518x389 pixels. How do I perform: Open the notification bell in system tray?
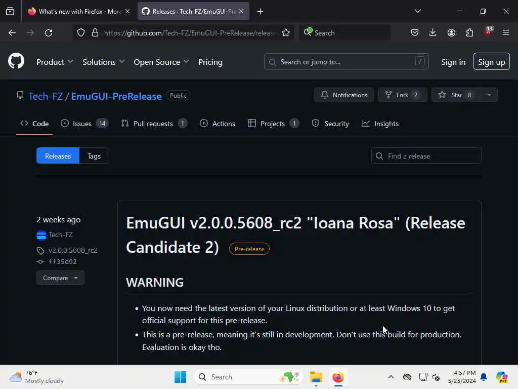(x=484, y=377)
